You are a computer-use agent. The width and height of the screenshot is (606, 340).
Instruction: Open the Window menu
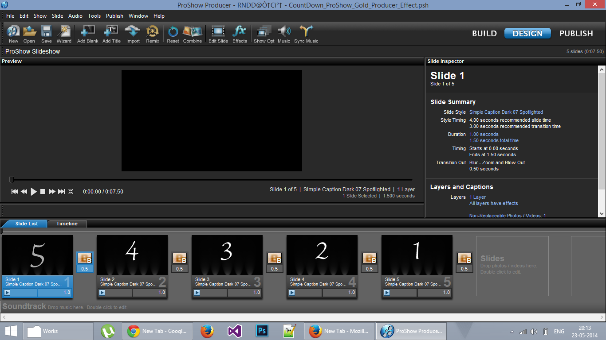pos(138,16)
